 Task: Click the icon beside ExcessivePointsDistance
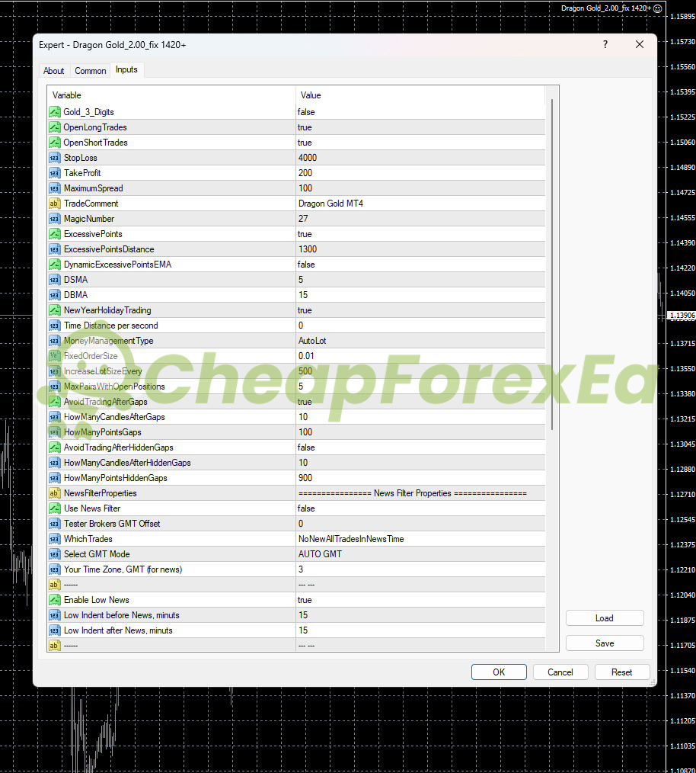point(55,249)
